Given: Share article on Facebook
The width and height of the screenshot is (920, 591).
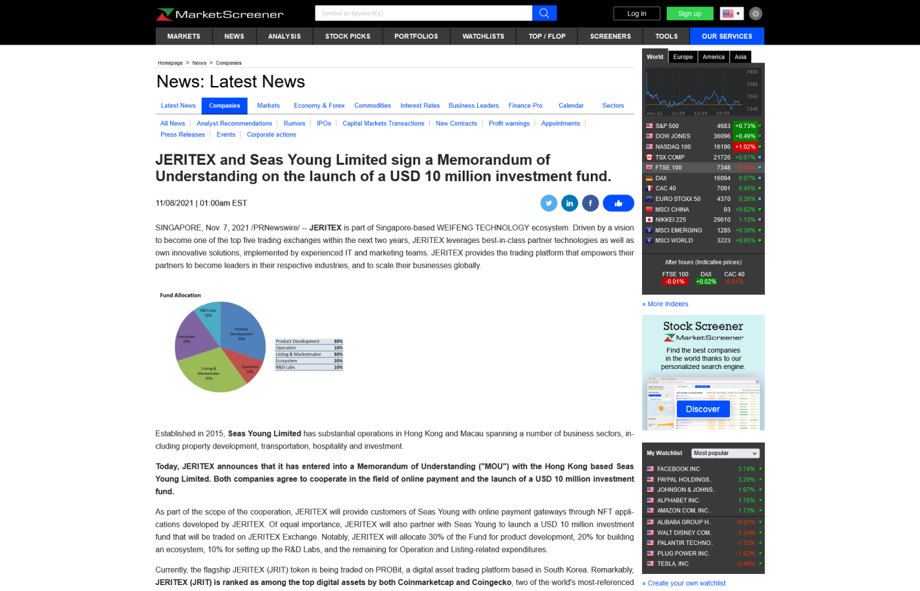Looking at the screenshot, I should point(591,204).
